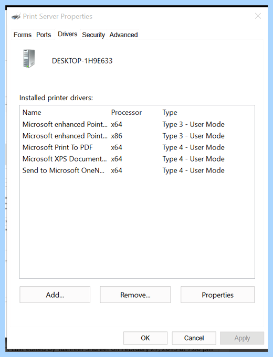The width and height of the screenshot is (273, 357).
Task: Click Type 3 cell in x86 row
Action: [193, 136]
